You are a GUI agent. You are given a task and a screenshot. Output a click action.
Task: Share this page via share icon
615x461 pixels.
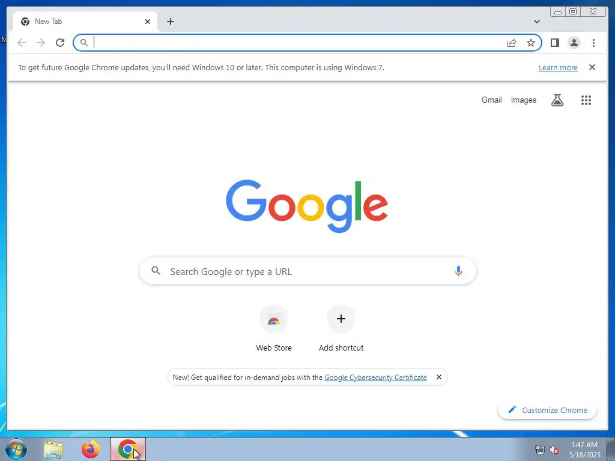pos(512,43)
